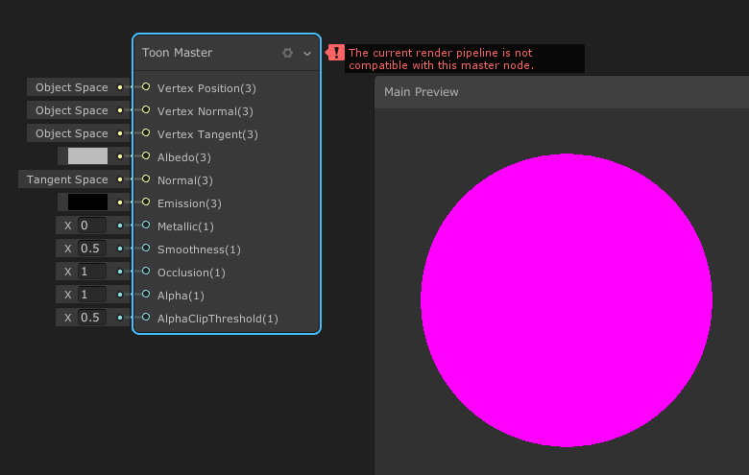Screen dimensions: 749x475
Task: Click the red error warning icon
Action: (336, 53)
